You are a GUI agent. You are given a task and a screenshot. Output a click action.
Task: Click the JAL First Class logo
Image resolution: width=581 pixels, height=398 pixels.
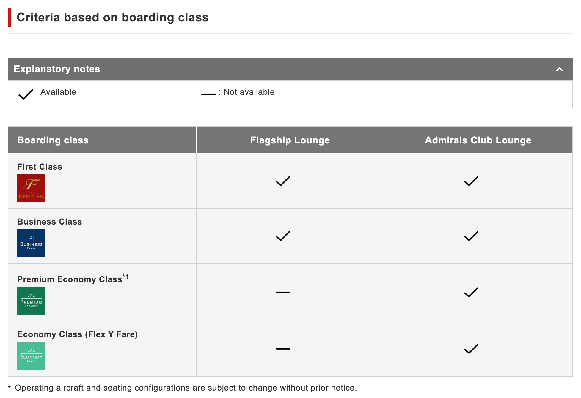(x=31, y=188)
